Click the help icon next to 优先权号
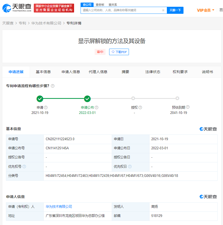This screenshot has height=225, width=223. click(24, 166)
